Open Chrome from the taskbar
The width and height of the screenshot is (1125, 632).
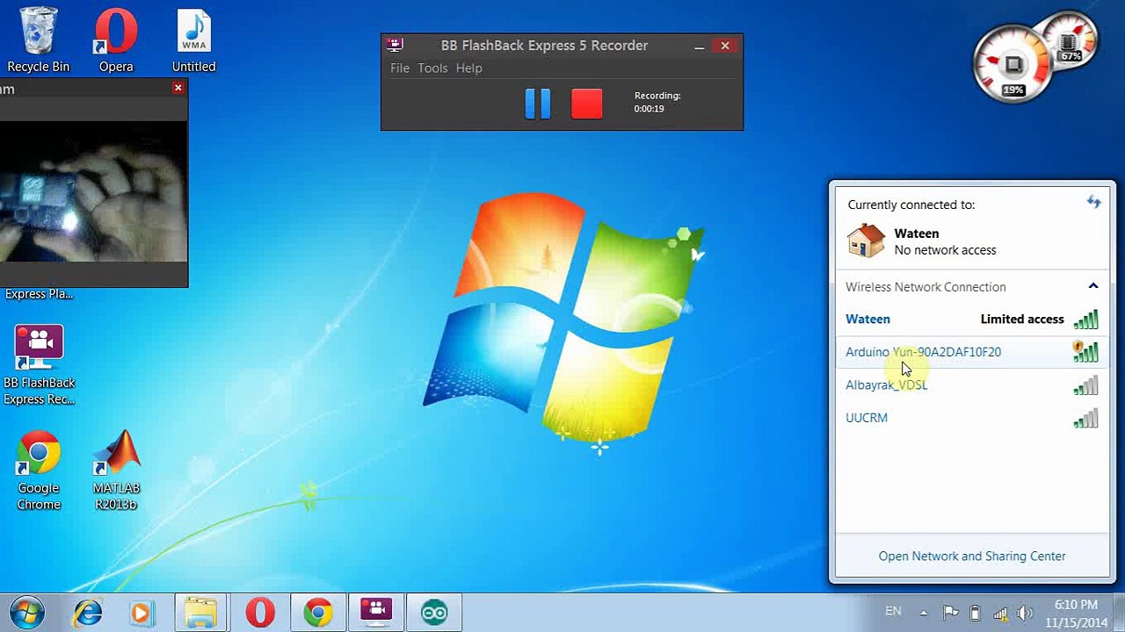click(x=318, y=612)
